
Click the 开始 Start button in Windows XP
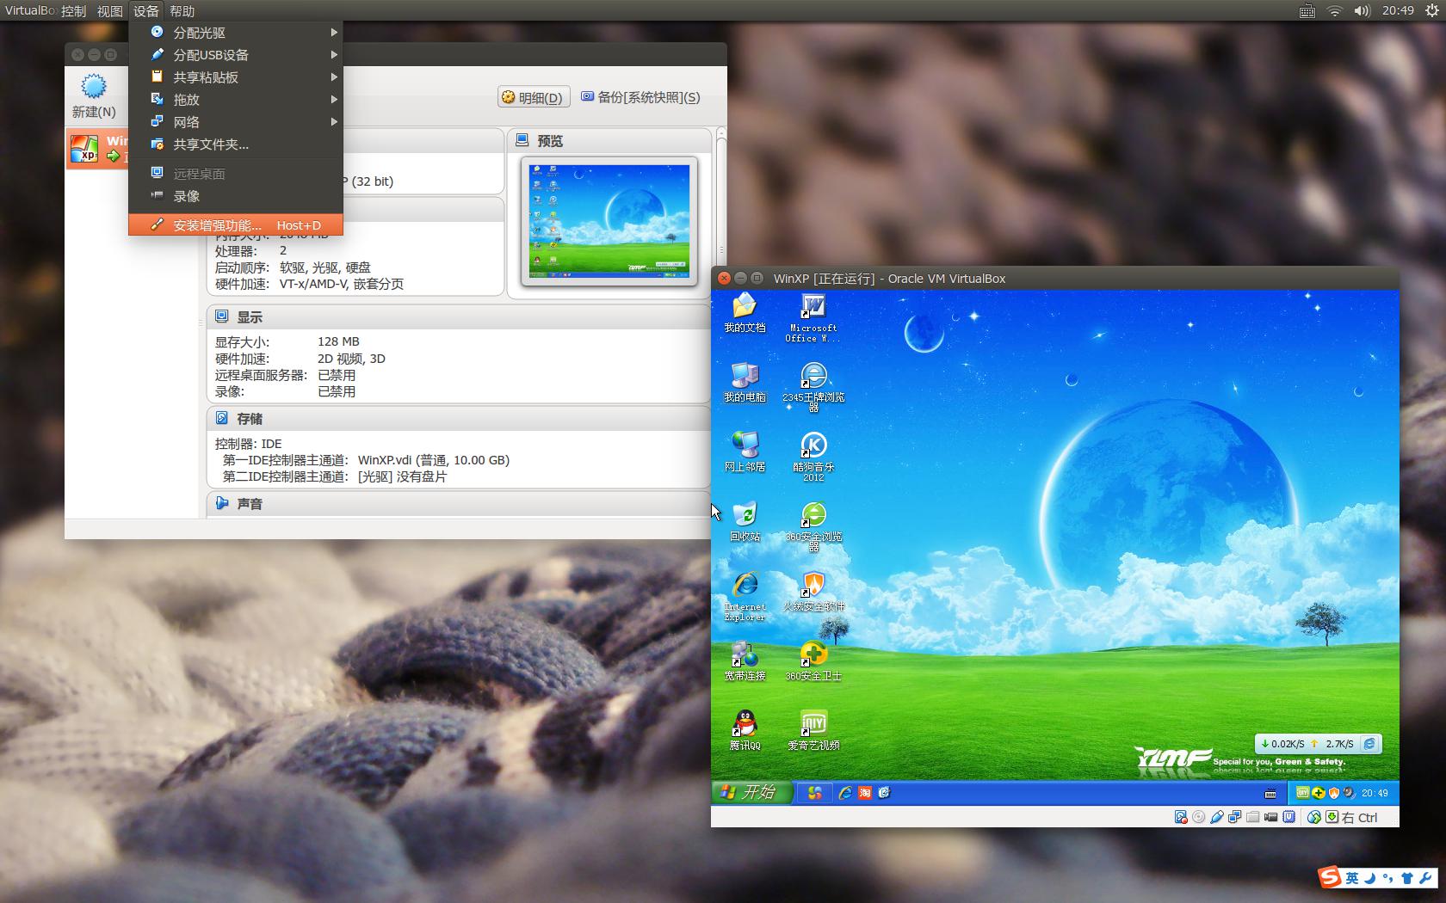click(x=746, y=793)
